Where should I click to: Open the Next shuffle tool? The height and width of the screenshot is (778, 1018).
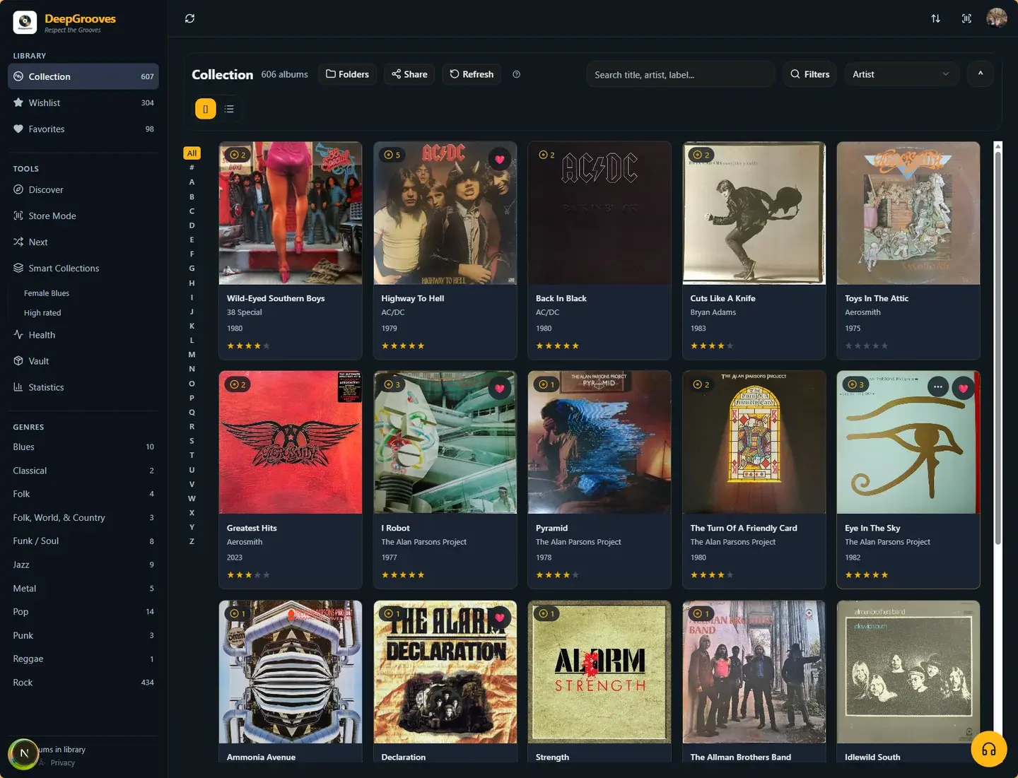click(x=83, y=242)
